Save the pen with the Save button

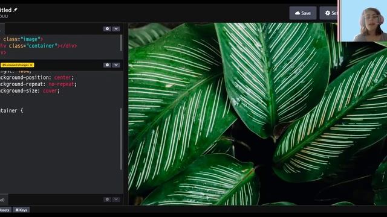[303, 13]
